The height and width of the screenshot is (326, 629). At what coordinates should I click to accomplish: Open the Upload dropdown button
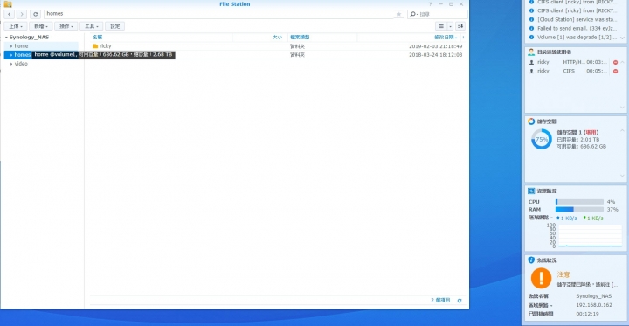[16, 26]
